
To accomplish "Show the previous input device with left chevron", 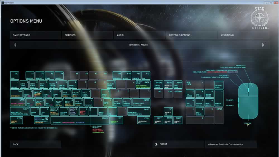I will [15, 45].
